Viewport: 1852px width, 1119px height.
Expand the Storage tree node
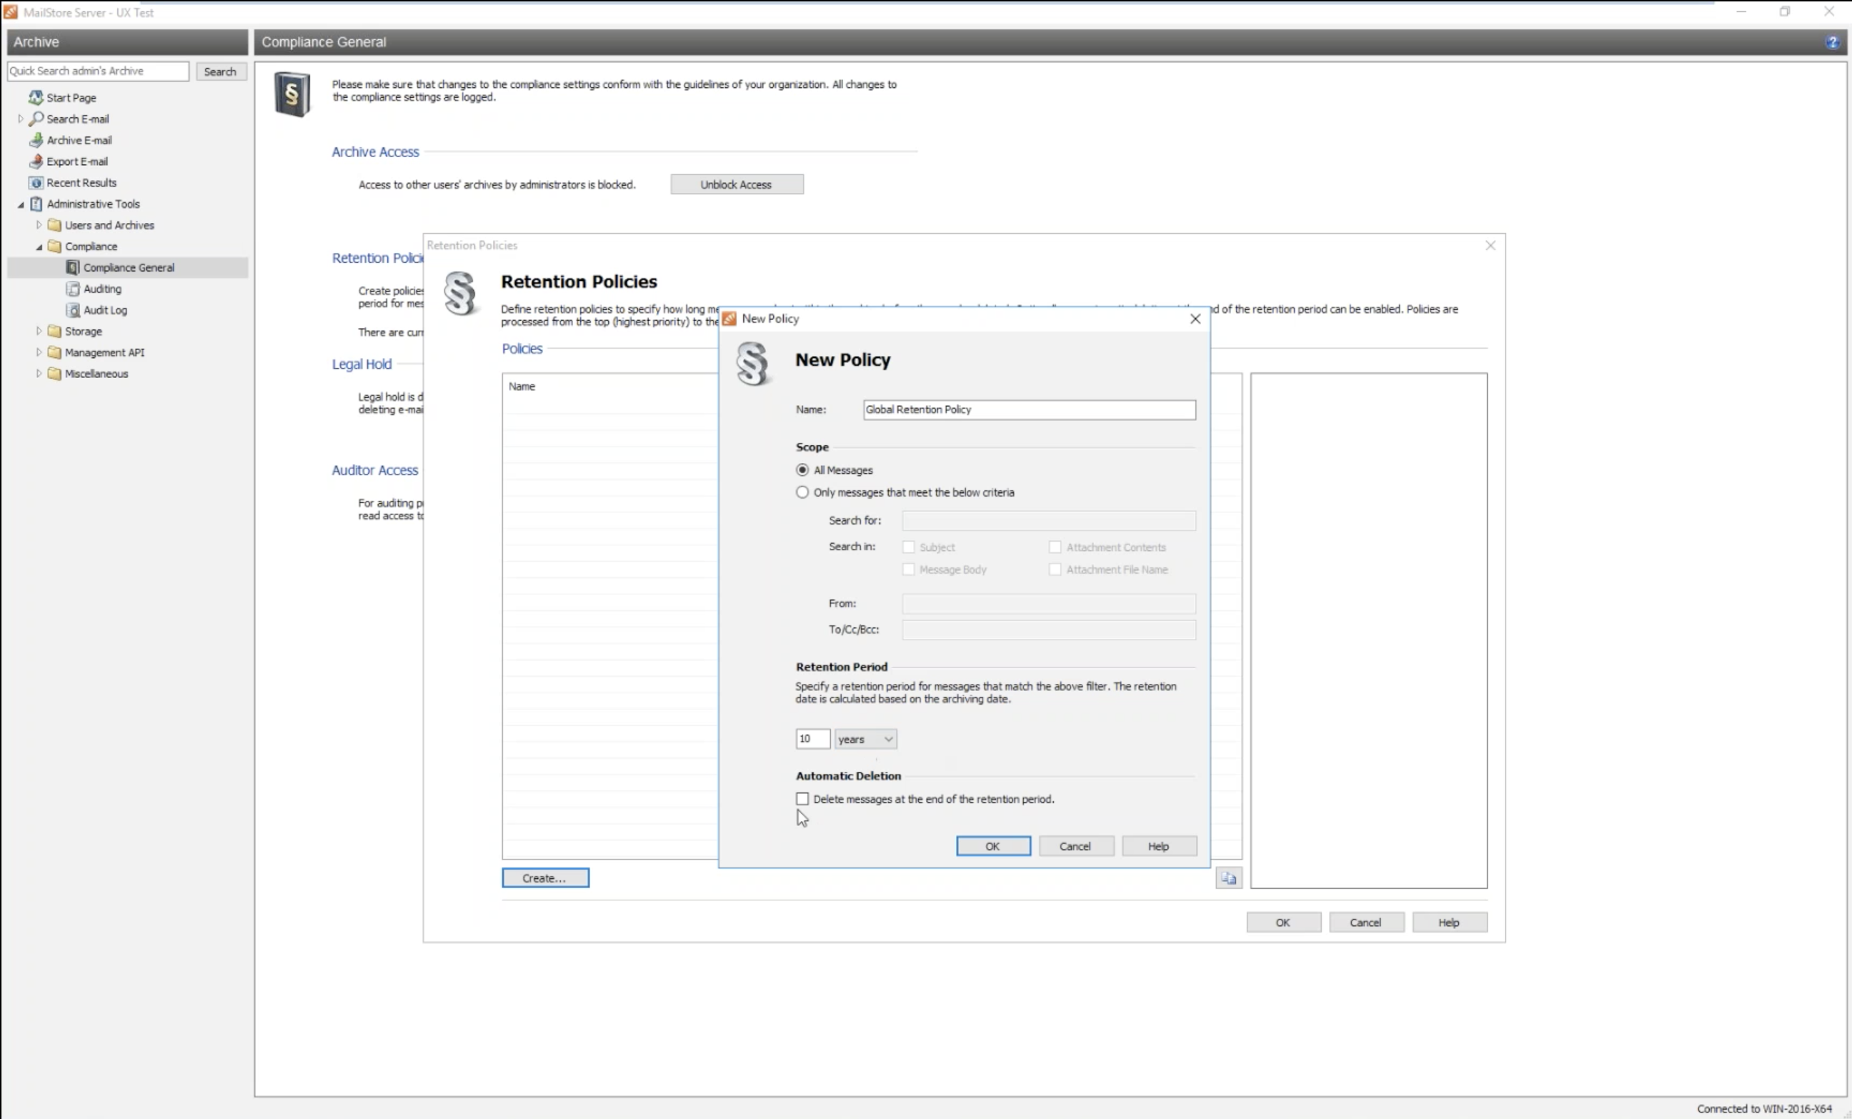click(39, 331)
